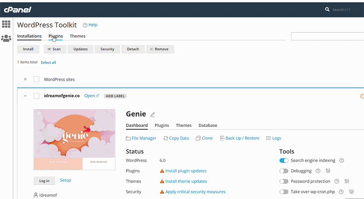364x199 pixels.
Task: Click the orange warning icon at right edge
Action: 362,96
